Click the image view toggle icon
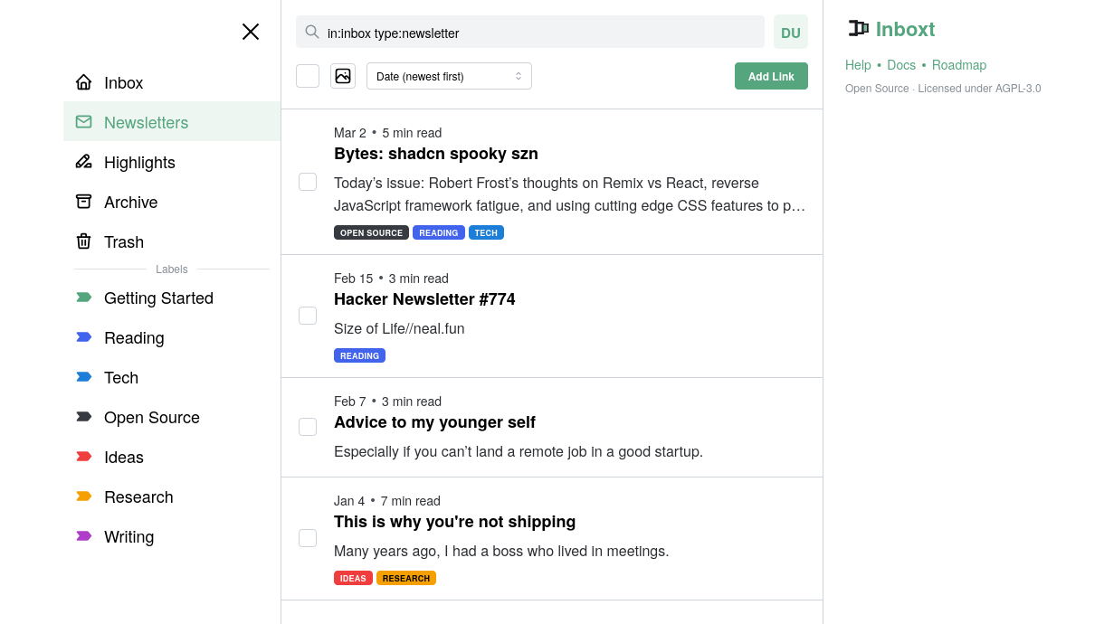This screenshot has width=1104, height=624. point(343,76)
